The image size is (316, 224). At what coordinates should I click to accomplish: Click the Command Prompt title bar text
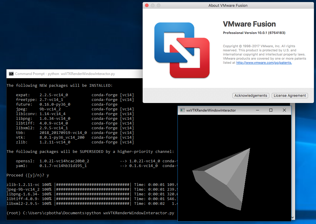[x=65, y=74]
